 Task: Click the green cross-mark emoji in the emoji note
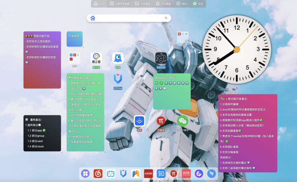coord(156,83)
